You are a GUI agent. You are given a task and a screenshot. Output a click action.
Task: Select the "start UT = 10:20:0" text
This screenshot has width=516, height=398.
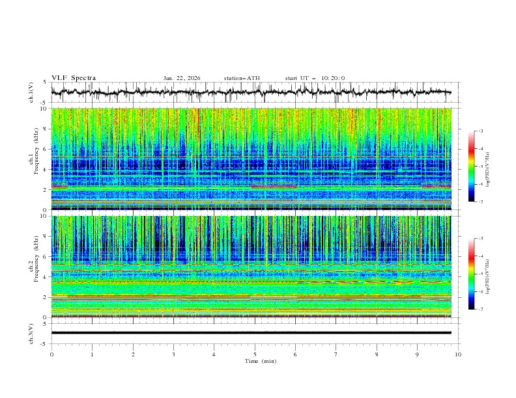pyautogui.click(x=315, y=78)
